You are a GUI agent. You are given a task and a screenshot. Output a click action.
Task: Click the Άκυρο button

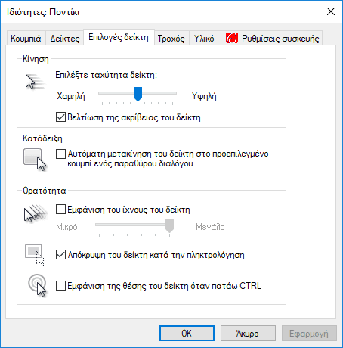(x=248, y=334)
